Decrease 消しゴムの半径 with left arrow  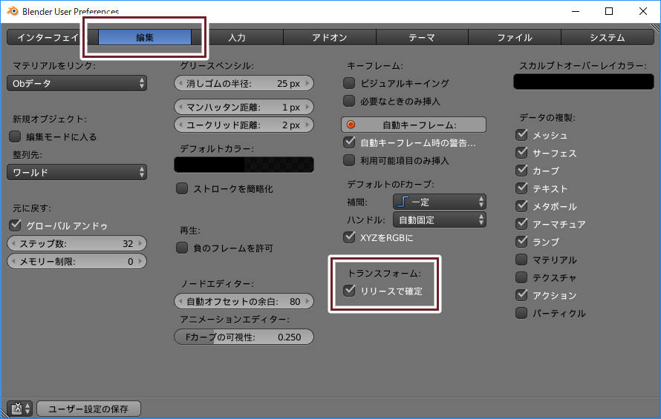180,83
